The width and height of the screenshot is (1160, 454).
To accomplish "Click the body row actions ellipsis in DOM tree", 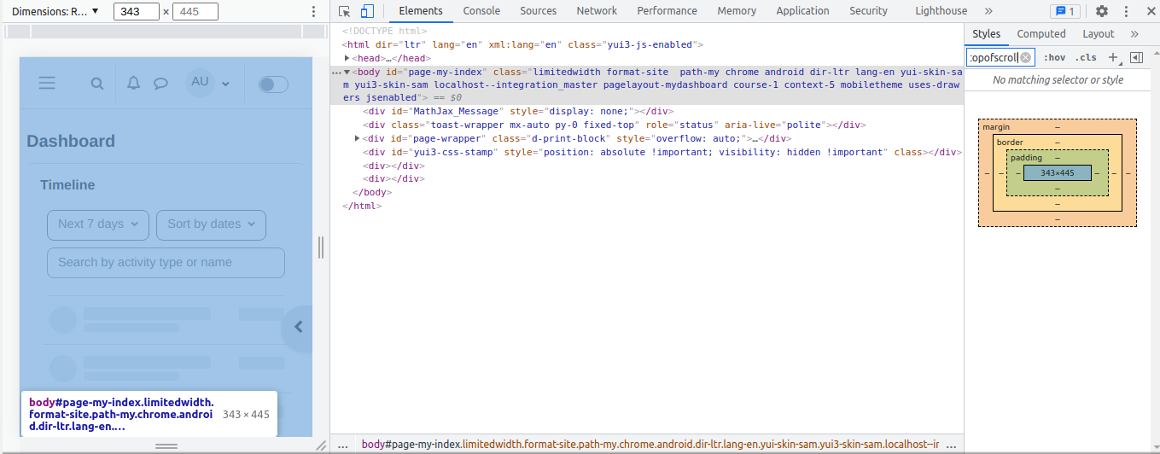I will point(335,72).
